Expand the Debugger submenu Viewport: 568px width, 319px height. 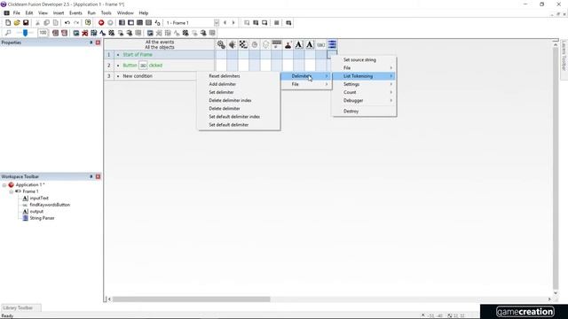coord(364,100)
